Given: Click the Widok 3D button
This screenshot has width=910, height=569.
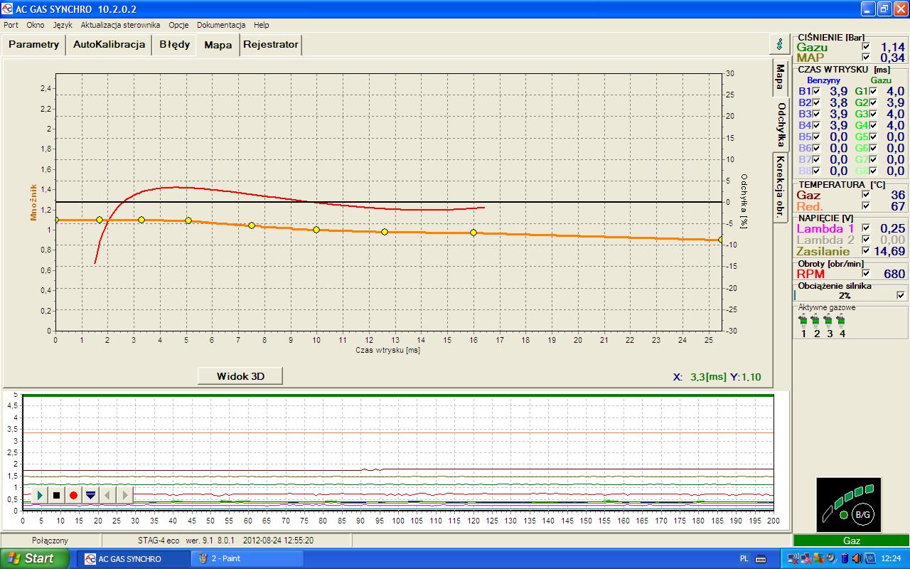Looking at the screenshot, I should tap(240, 376).
